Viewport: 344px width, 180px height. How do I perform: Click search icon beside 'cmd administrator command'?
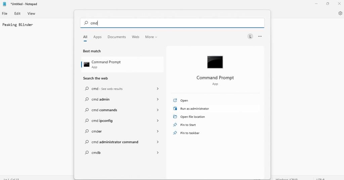pyautogui.click(x=87, y=142)
